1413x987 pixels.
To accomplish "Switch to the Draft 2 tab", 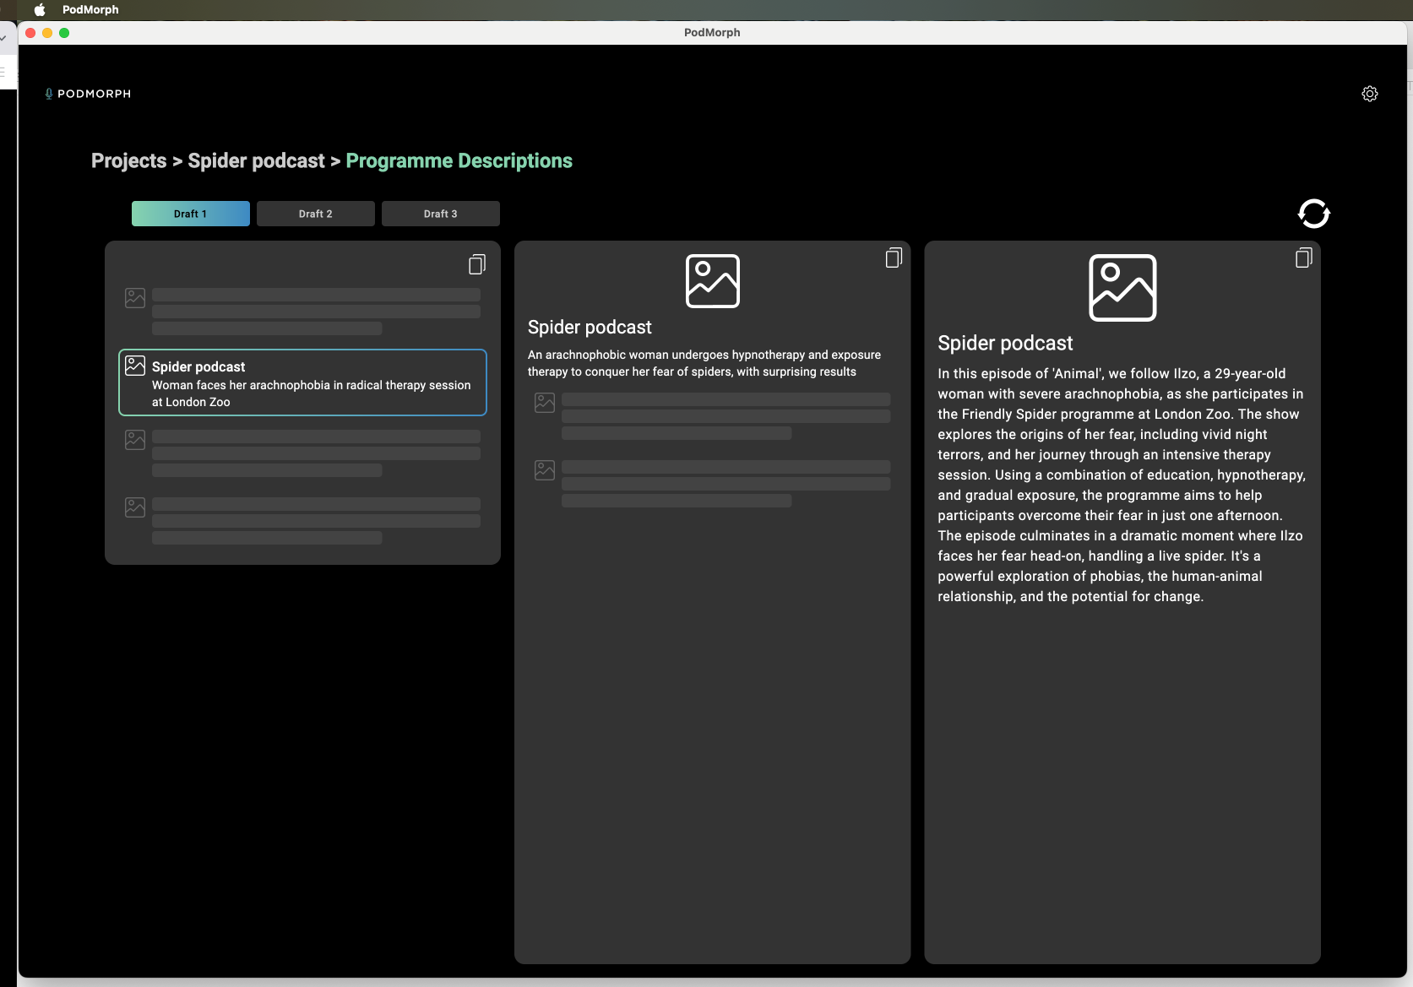I will (x=315, y=214).
